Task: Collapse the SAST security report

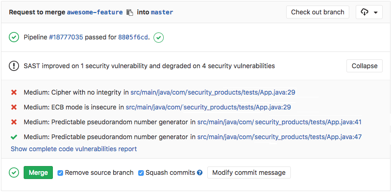Action: click(364, 66)
